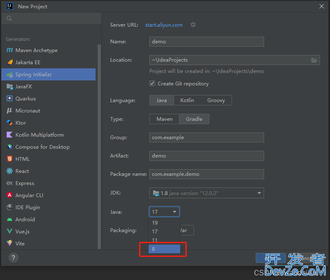The height and width of the screenshot is (280, 330).
Task: Set Language to Kotlin
Action: tap(187, 100)
